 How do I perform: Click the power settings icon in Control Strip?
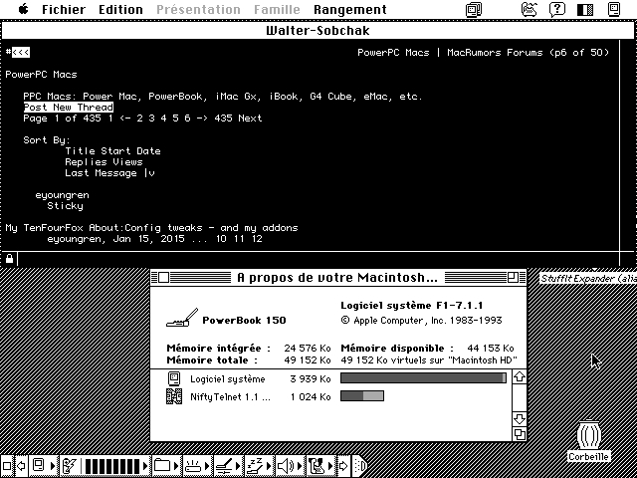coord(223,465)
